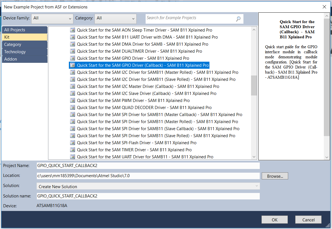This screenshot has height=229, width=332.
Task: Click project list scrollbar thumb
Action: tap(254, 86)
